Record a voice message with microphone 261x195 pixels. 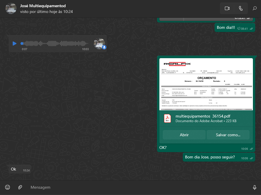[254, 187]
